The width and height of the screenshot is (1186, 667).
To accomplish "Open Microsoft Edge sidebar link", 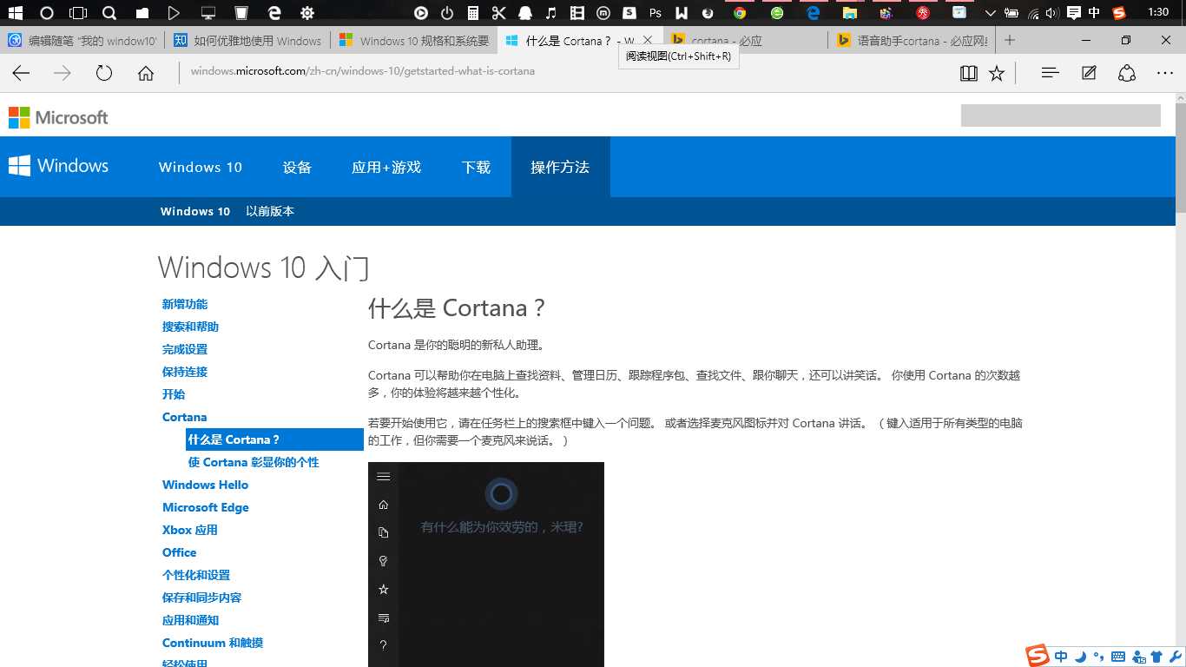I will [x=206, y=507].
